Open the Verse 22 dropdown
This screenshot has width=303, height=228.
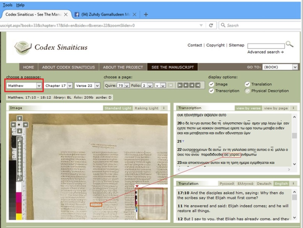pyautogui.click(x=87, y=85)
